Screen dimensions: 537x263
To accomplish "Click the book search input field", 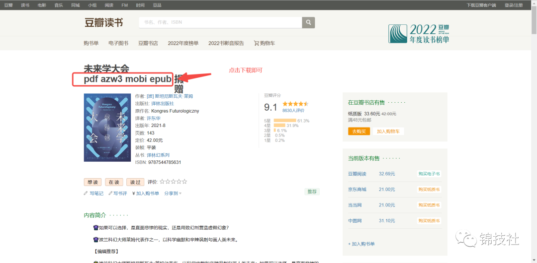I will click(220, 22).
